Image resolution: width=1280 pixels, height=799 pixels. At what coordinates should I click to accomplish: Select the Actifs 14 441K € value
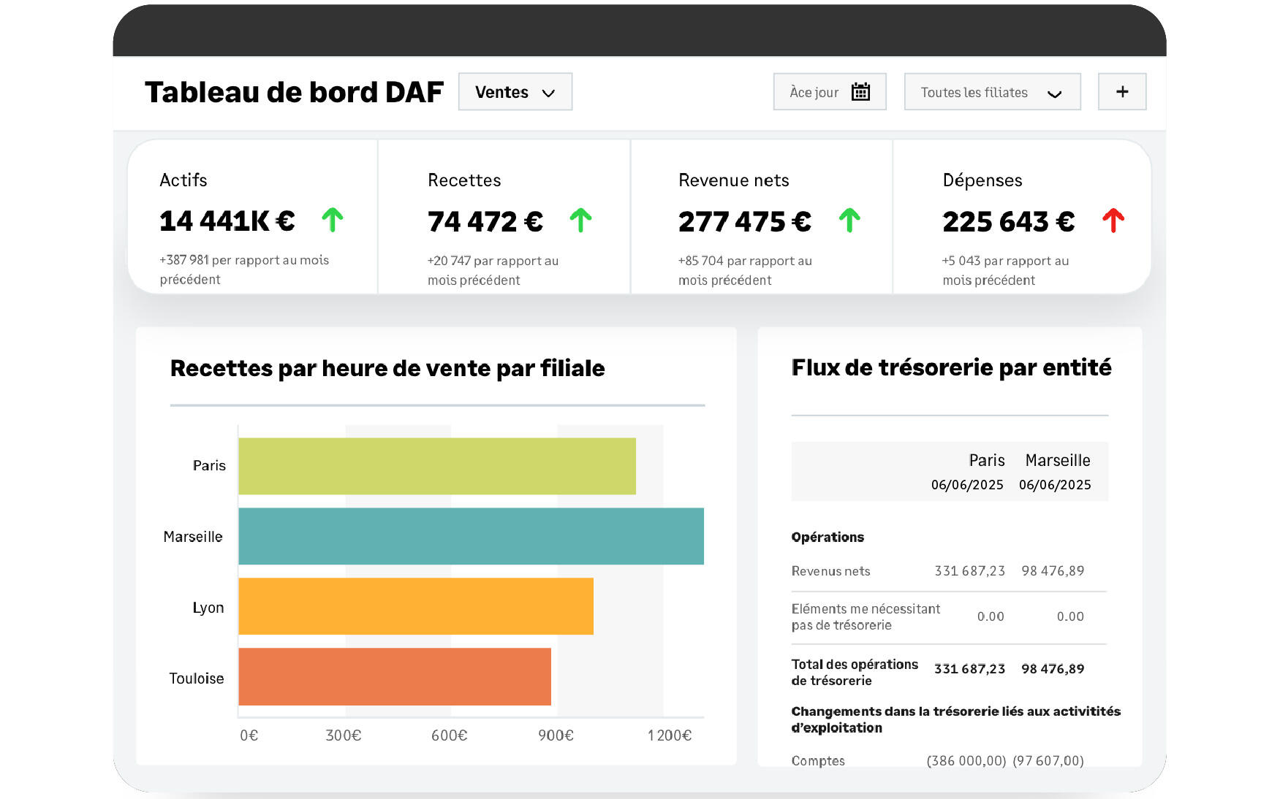(x=227, y=221)
